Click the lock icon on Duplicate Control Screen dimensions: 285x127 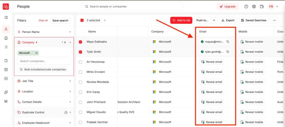66,112
